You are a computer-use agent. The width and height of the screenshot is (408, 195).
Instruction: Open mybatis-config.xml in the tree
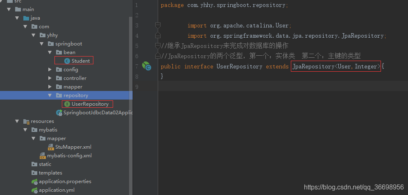click(x=69, y=156)
